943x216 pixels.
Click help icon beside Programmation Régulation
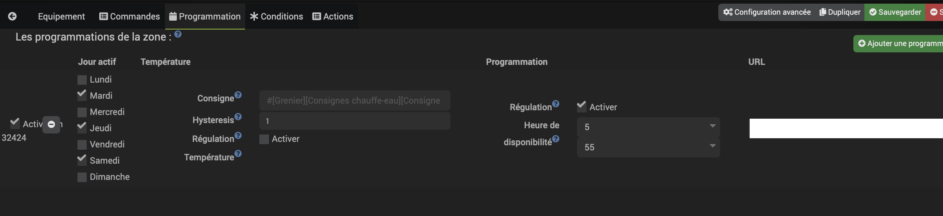pyautogui.click(x=556, y=104)
